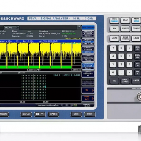Screen dimensions: 141x141
Task: Click the '0.1000 ms/div' axis label
Action: click(33, 70)
